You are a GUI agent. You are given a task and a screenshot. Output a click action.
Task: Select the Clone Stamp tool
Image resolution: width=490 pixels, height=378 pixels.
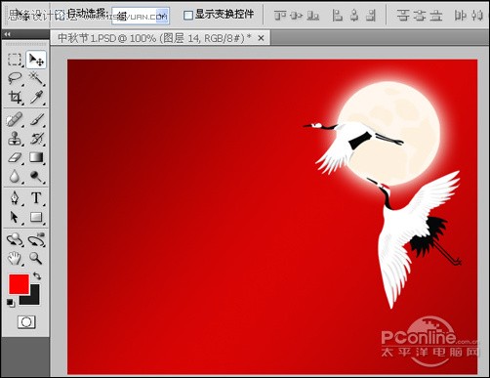point(15,139)
